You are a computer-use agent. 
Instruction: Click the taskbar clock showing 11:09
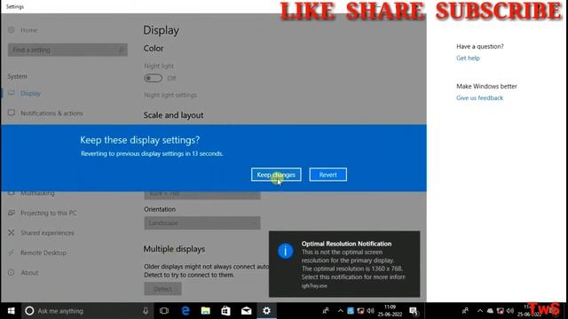point(390,311)
